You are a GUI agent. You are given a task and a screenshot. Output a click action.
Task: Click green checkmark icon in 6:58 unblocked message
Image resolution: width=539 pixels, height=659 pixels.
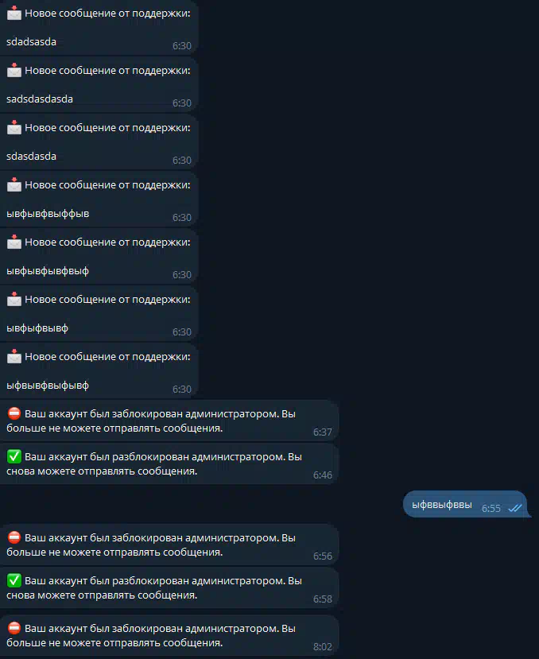point(14,580)
